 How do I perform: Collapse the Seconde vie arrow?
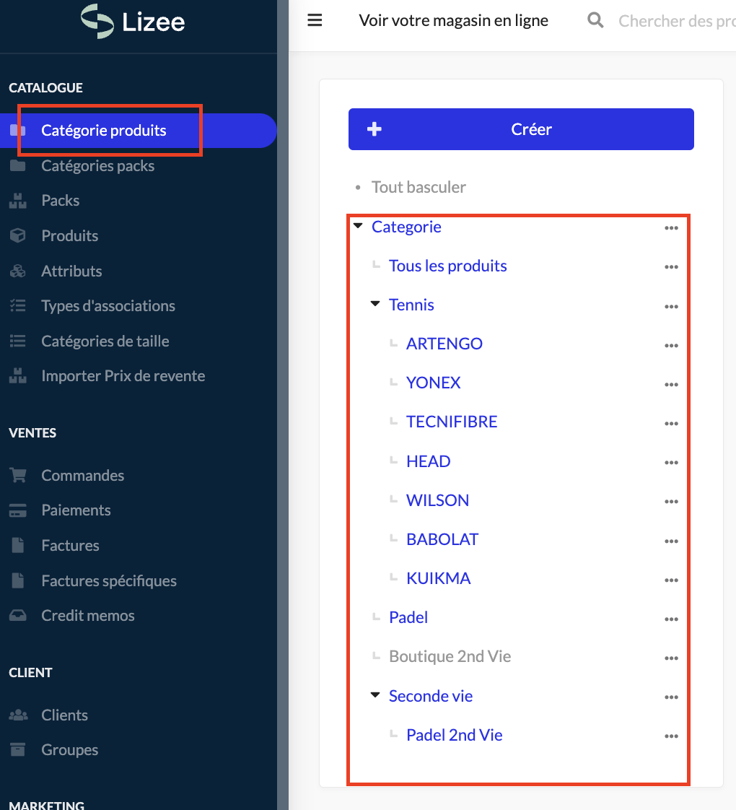click(x=375, y=694)
